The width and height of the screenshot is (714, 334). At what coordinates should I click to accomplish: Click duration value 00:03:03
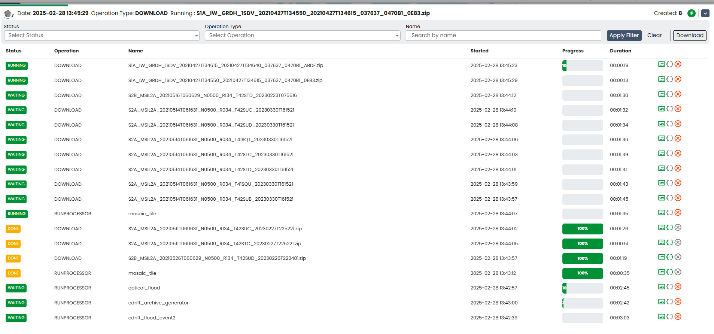(620, 318)
